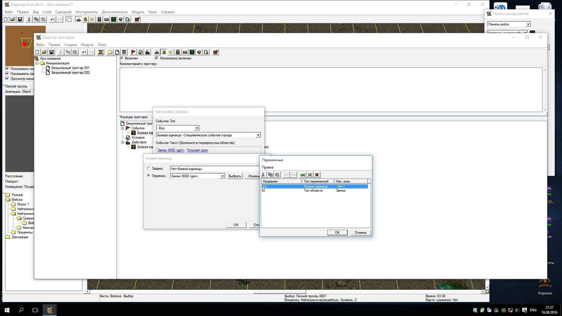The width and height of the screenshot is (562, 316).
Task: Click green New Variable icon
Action: pyautogui.click(x=303, y=175)
